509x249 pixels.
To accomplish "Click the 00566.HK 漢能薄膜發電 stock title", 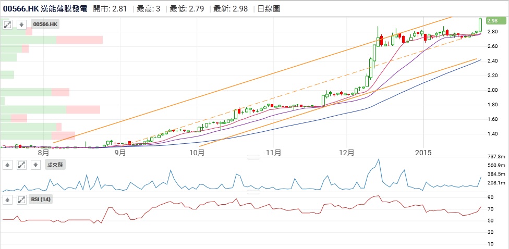I will click(x=45, y=9).
